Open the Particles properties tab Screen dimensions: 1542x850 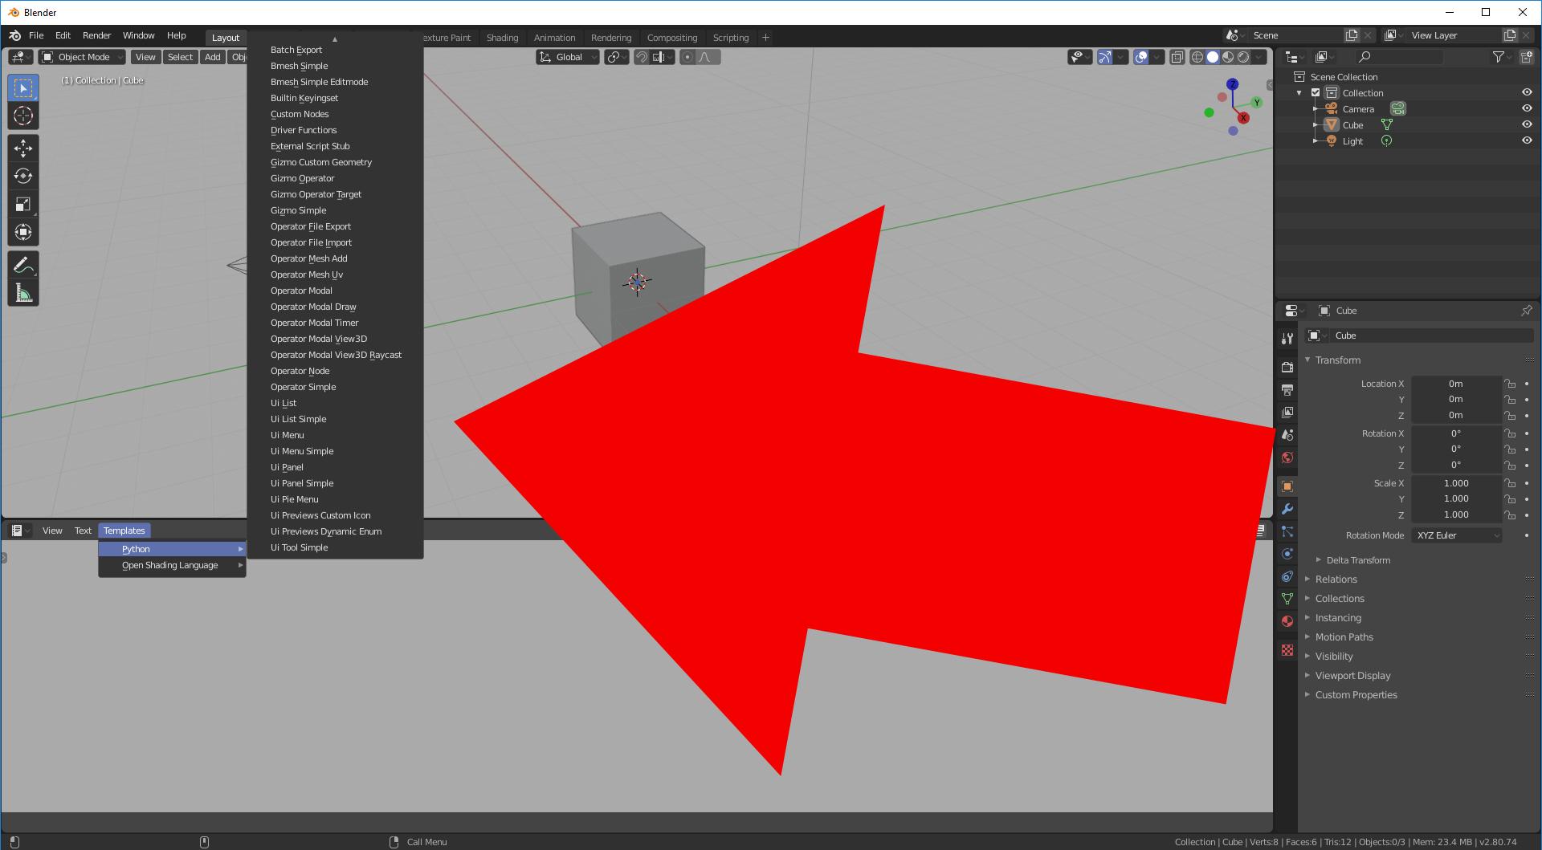(1287, 531)
